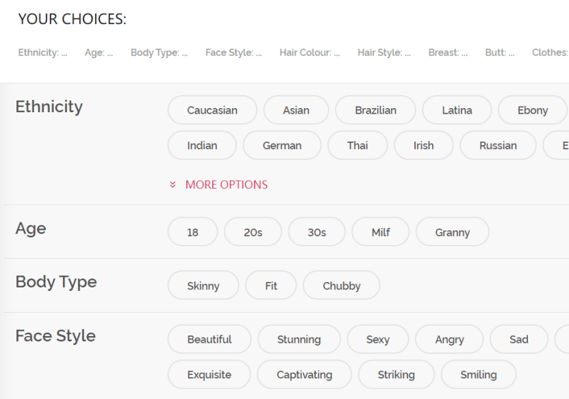Choose German under Ethnicity
569x399 pixels.
[282, 145]
